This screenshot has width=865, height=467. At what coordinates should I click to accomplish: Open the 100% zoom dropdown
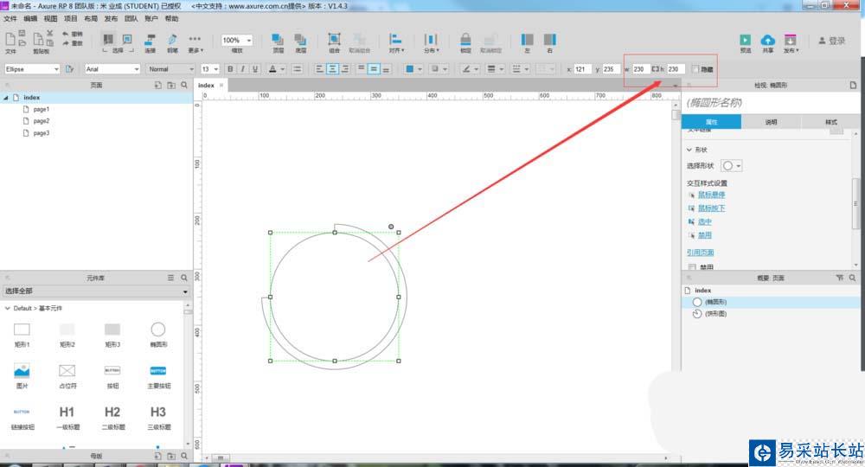click(x=237, y=41)
